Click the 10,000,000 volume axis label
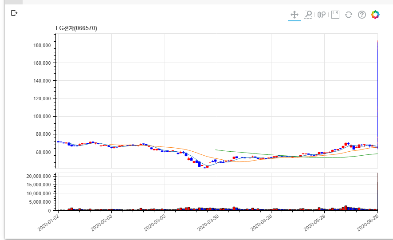 (x=39, y=193)
